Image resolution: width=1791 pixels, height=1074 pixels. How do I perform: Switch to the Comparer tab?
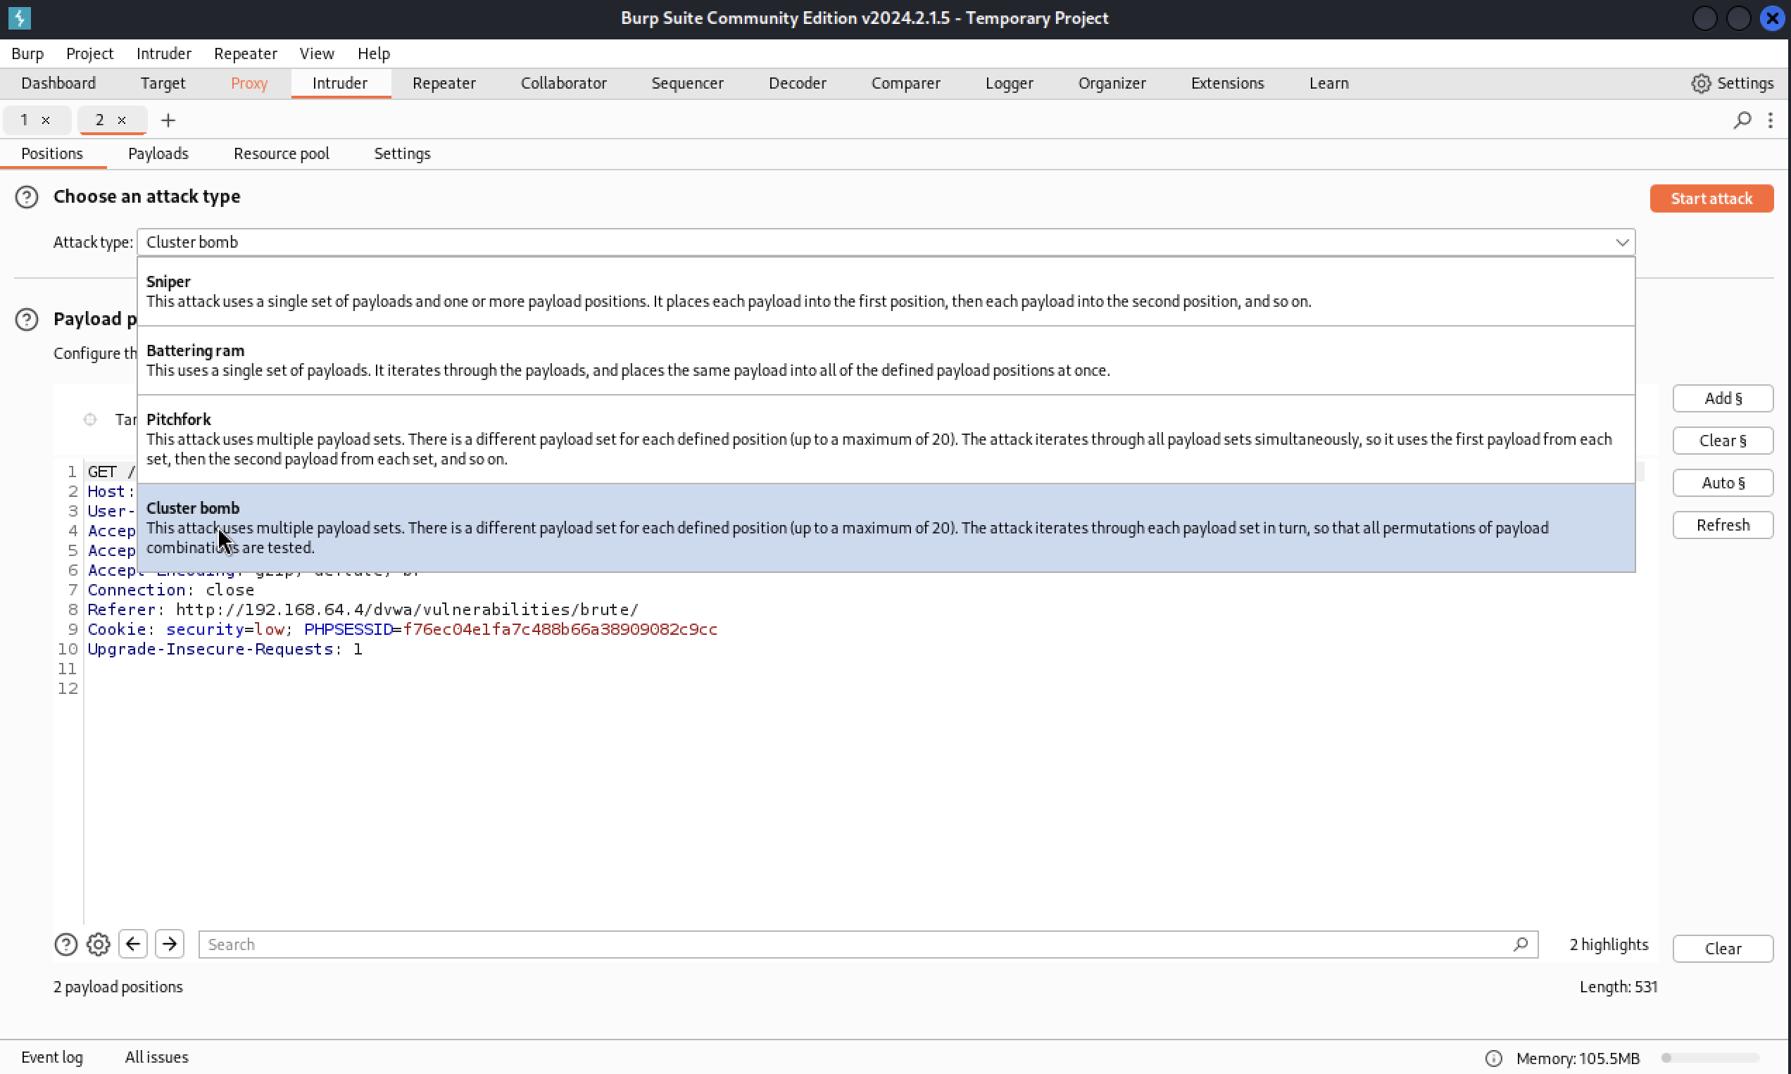tap(905, 83)
